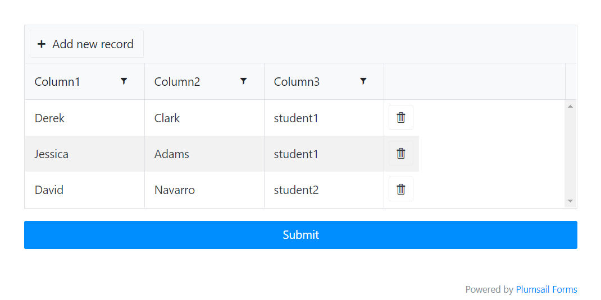Select the Jessica cell
Viewport: 601px width, 300px height.
point(51,154)
